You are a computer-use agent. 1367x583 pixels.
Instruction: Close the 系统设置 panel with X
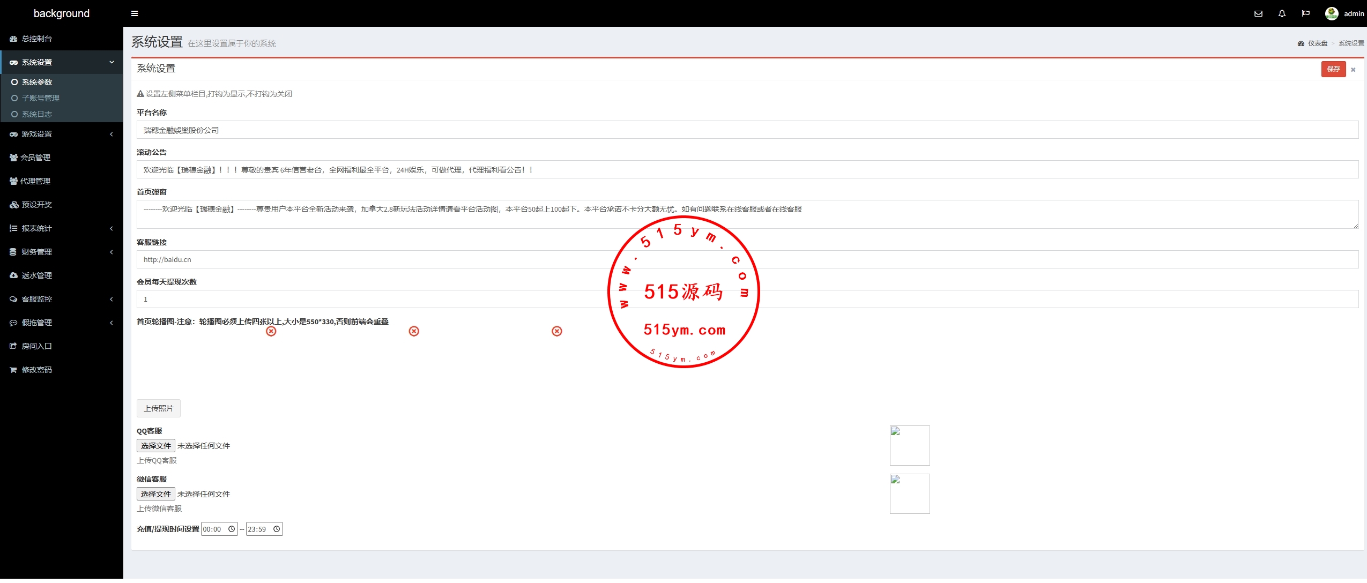click(x=1353, y=70)
